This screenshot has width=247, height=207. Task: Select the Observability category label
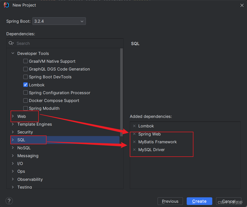tap(30, 179)
